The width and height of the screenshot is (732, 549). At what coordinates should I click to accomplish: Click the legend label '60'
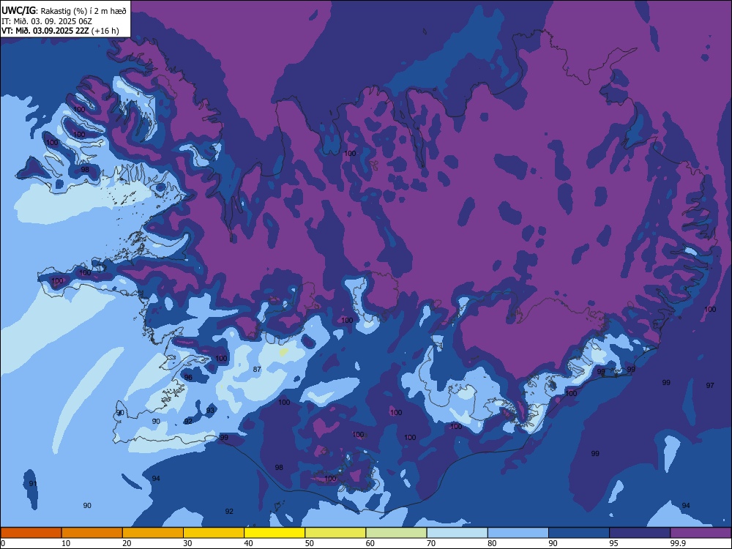[370, 543]
